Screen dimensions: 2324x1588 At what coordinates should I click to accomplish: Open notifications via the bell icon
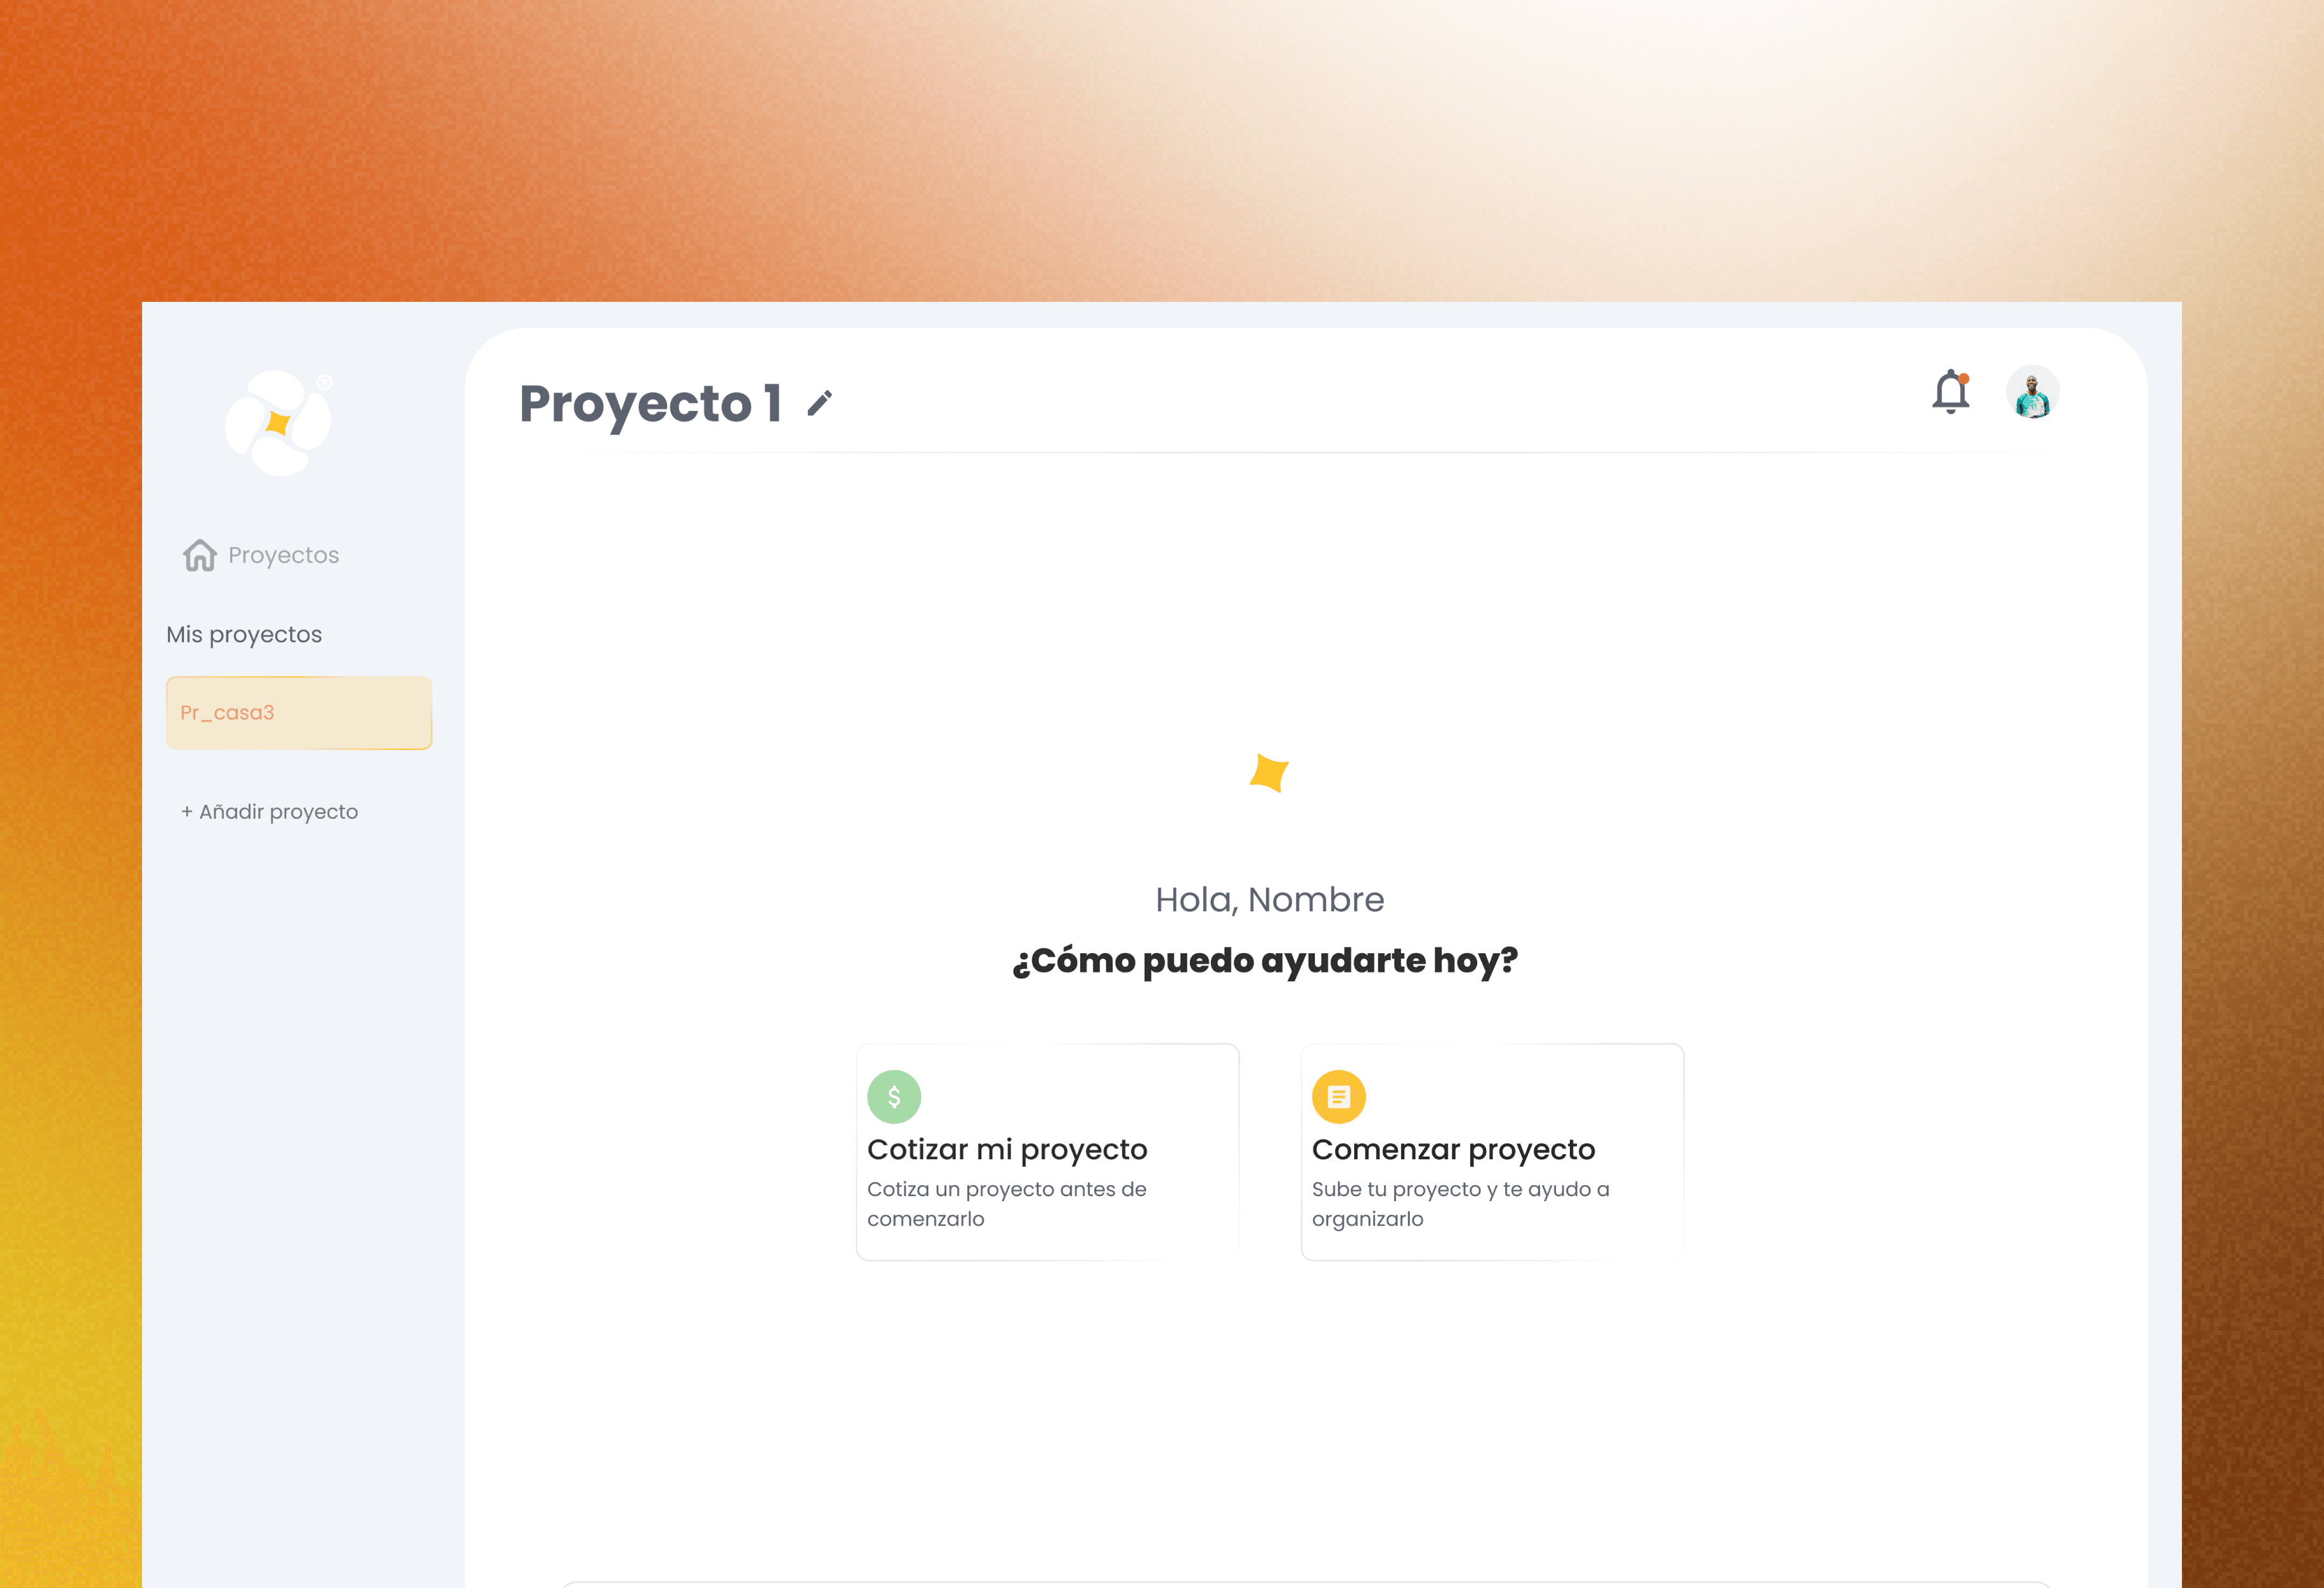pos(1950,393)
